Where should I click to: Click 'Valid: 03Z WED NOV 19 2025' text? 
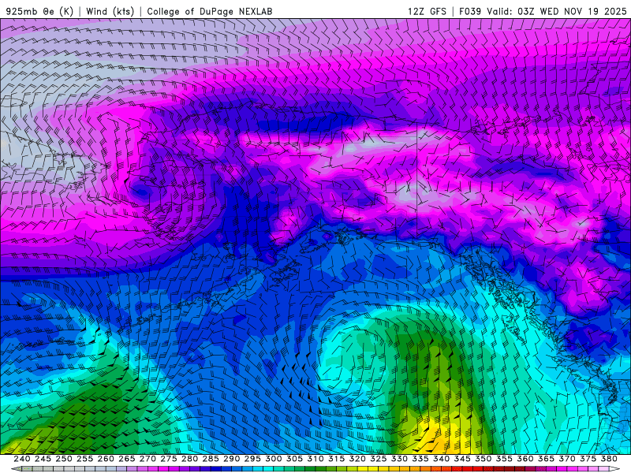(x=557, y=11)
